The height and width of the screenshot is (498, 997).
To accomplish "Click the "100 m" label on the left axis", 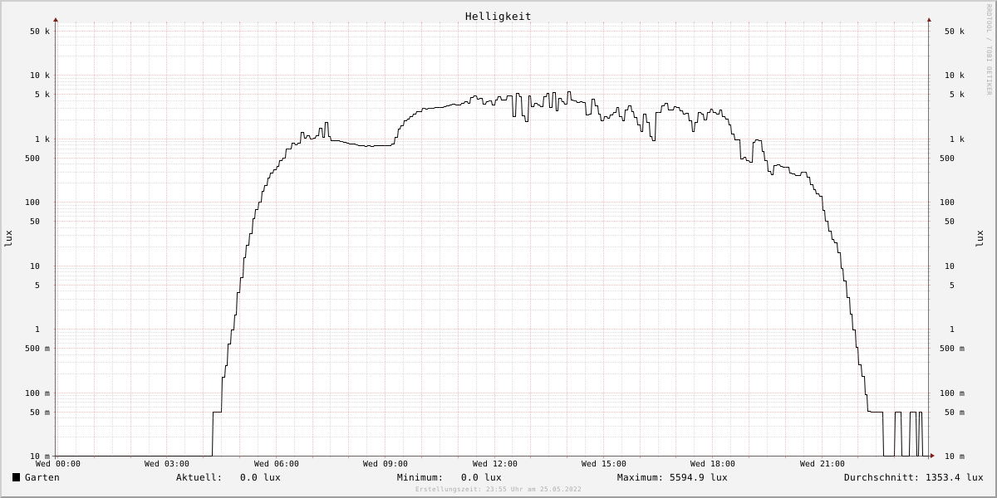I will 37,393.
